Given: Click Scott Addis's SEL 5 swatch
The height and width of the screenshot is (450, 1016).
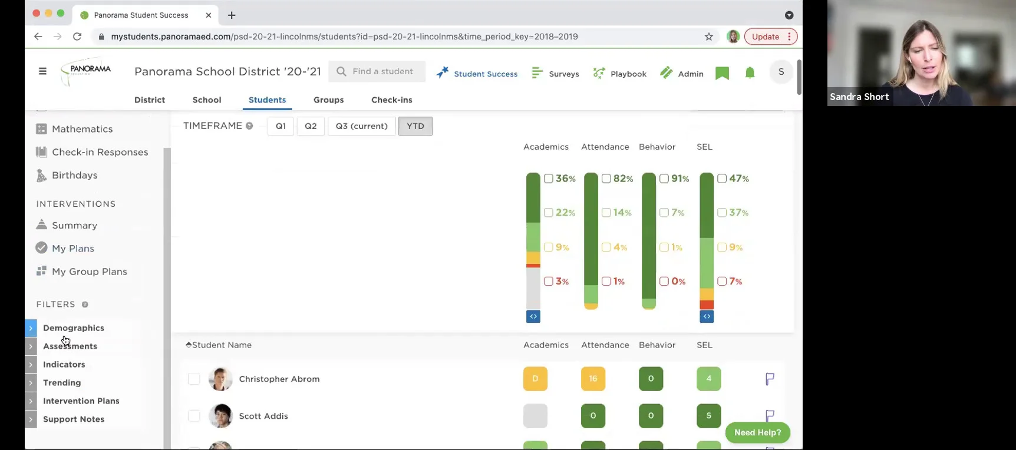Looking at the screenshot, I should (x=708, y=416).
